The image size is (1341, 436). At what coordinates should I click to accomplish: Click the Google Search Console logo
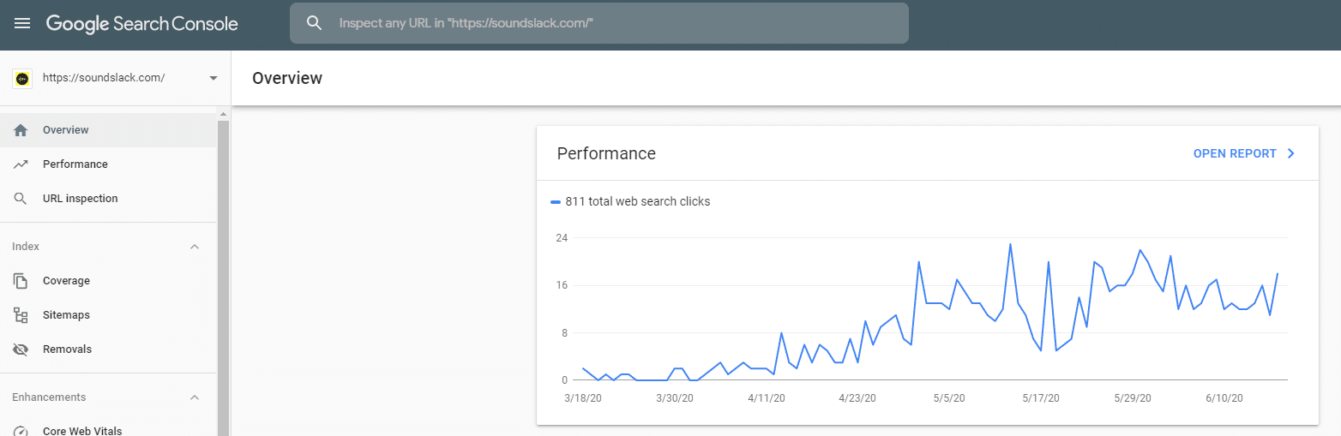(x=141, y=24)
